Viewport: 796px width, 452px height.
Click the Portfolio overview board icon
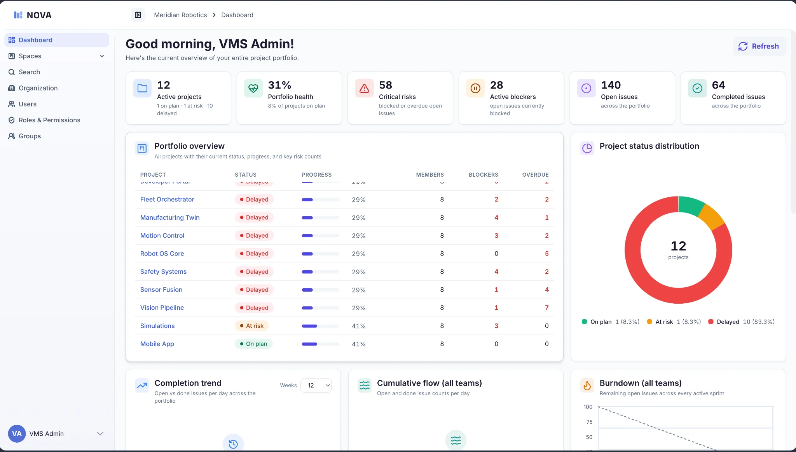(142, 148)
